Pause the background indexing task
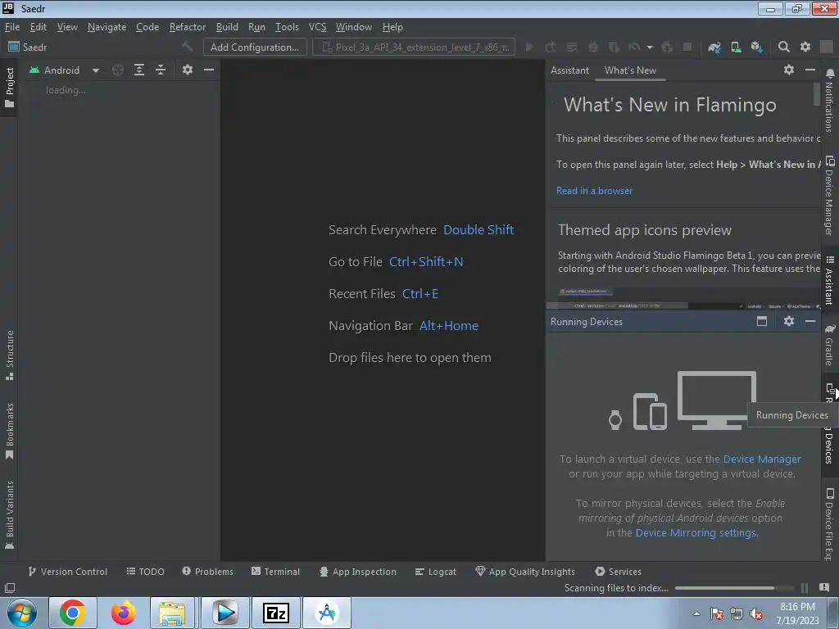Image resolution: width=839 pixels, height=629 pixels. [805, 588]
